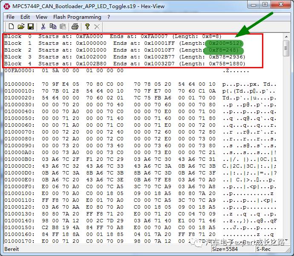Open help via question mark toolbar icon
The image size is (294, 256).
[x=87, y=26]
